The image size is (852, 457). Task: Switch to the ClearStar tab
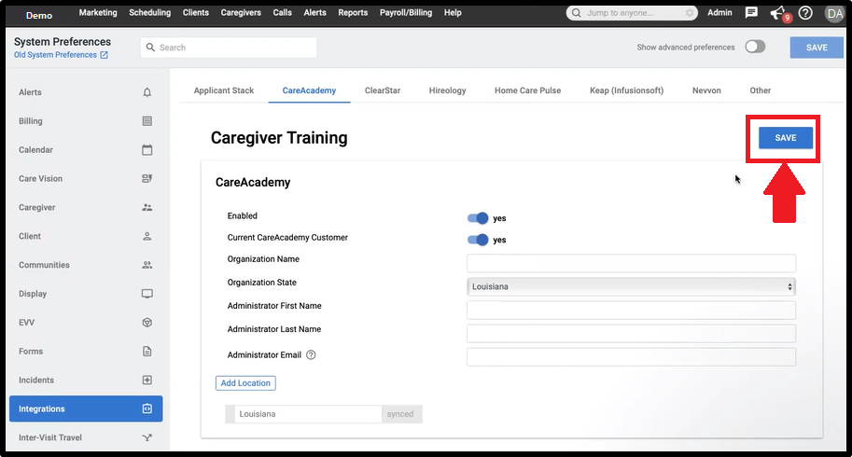(x=383, y=90)
